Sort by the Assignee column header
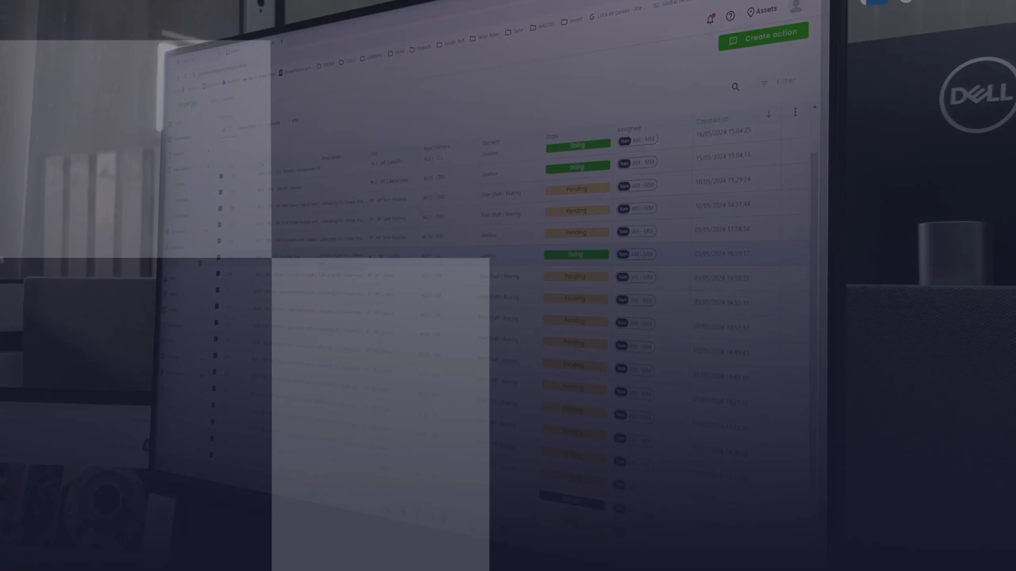1016x571 pixels. pyautogui.click(x=629, y=128)
